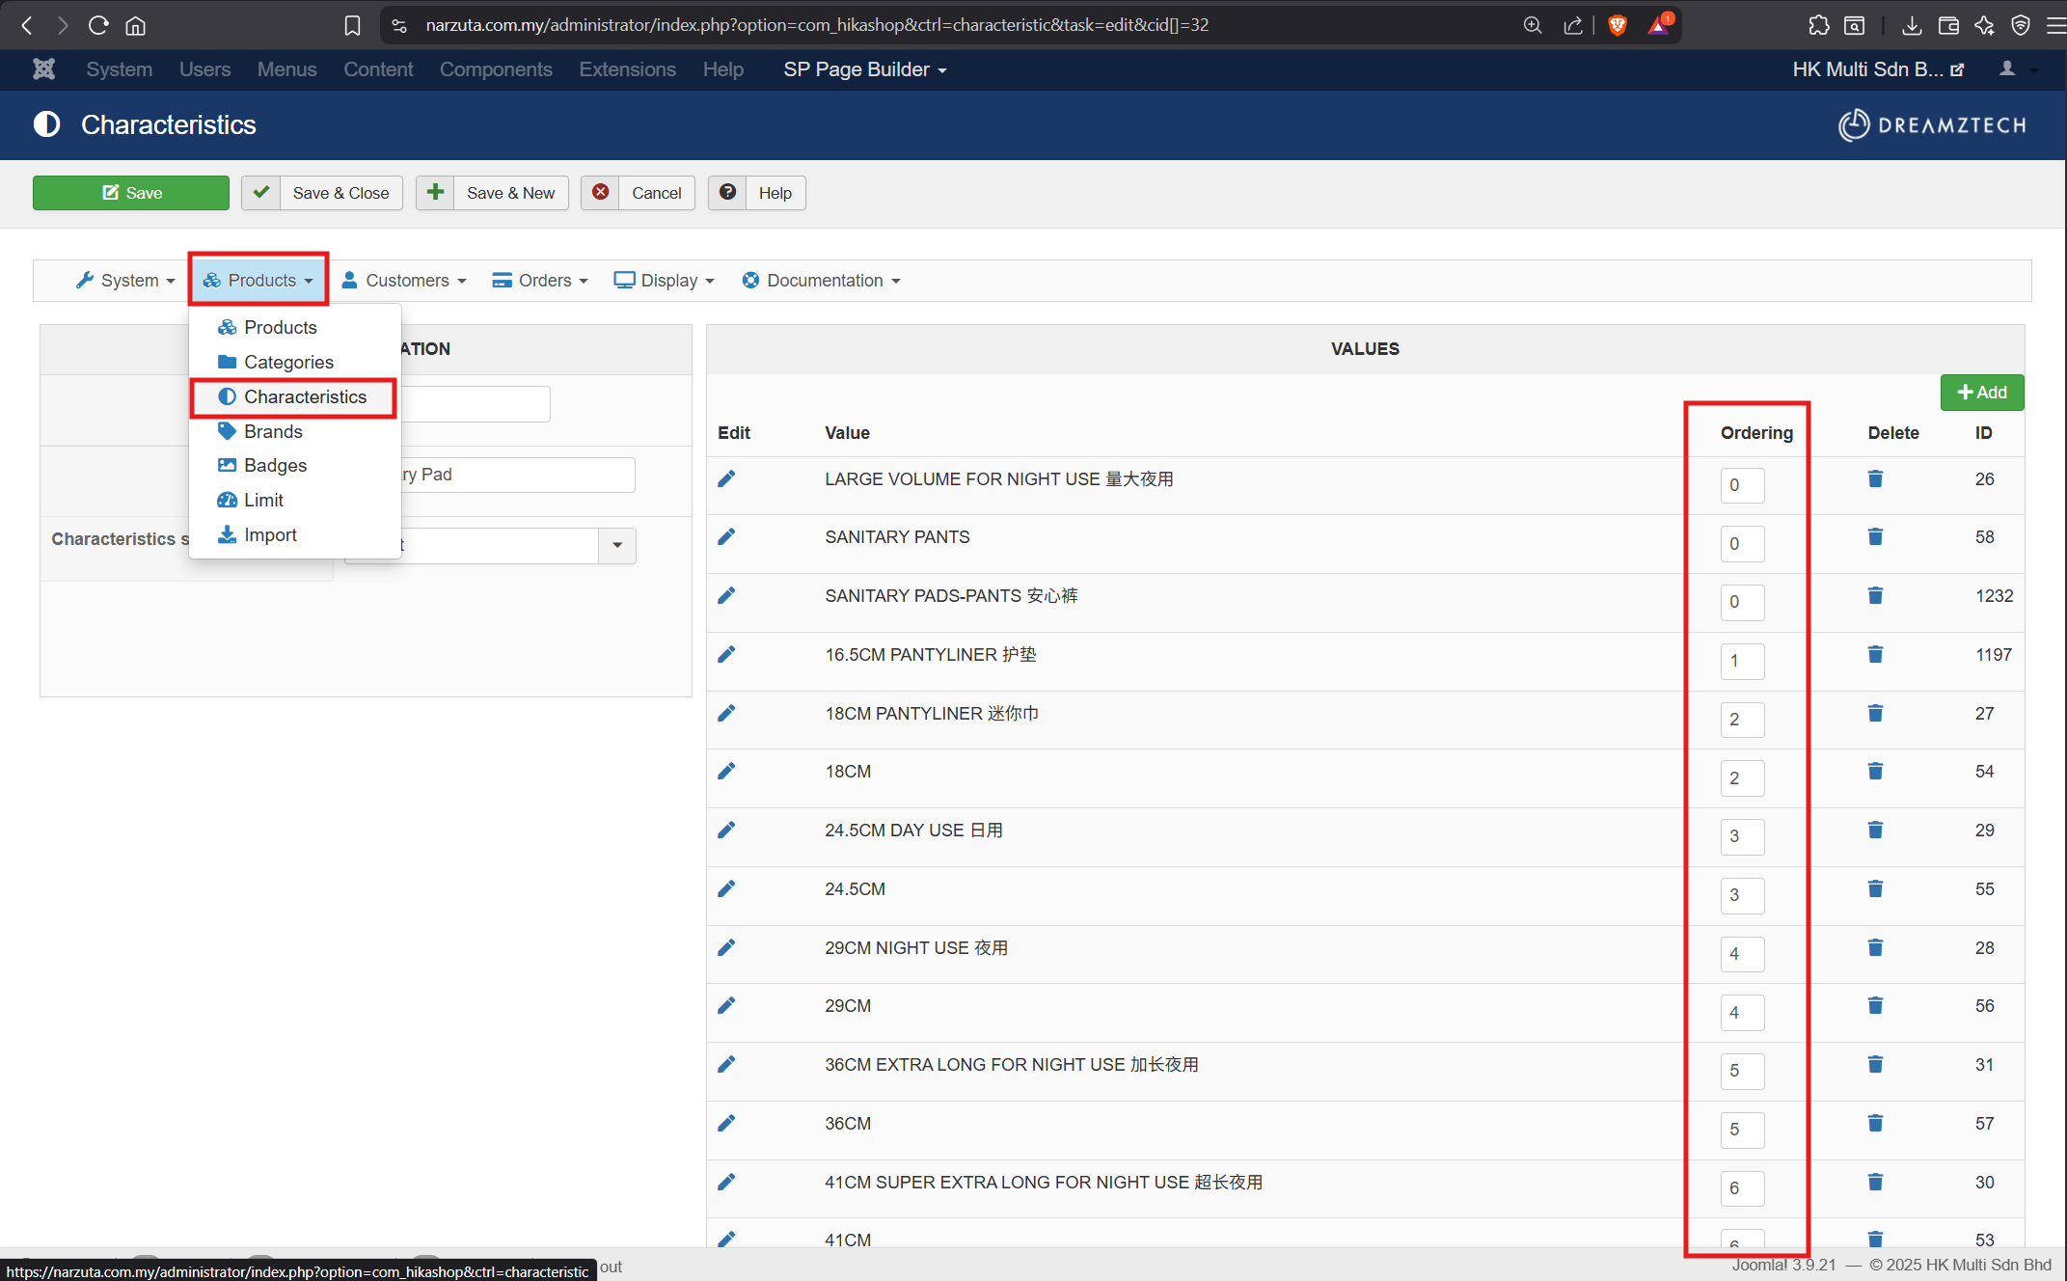This screenshot has width=2067, height=1281.
Task: Select Brands from Products menu
Action: 273,431
